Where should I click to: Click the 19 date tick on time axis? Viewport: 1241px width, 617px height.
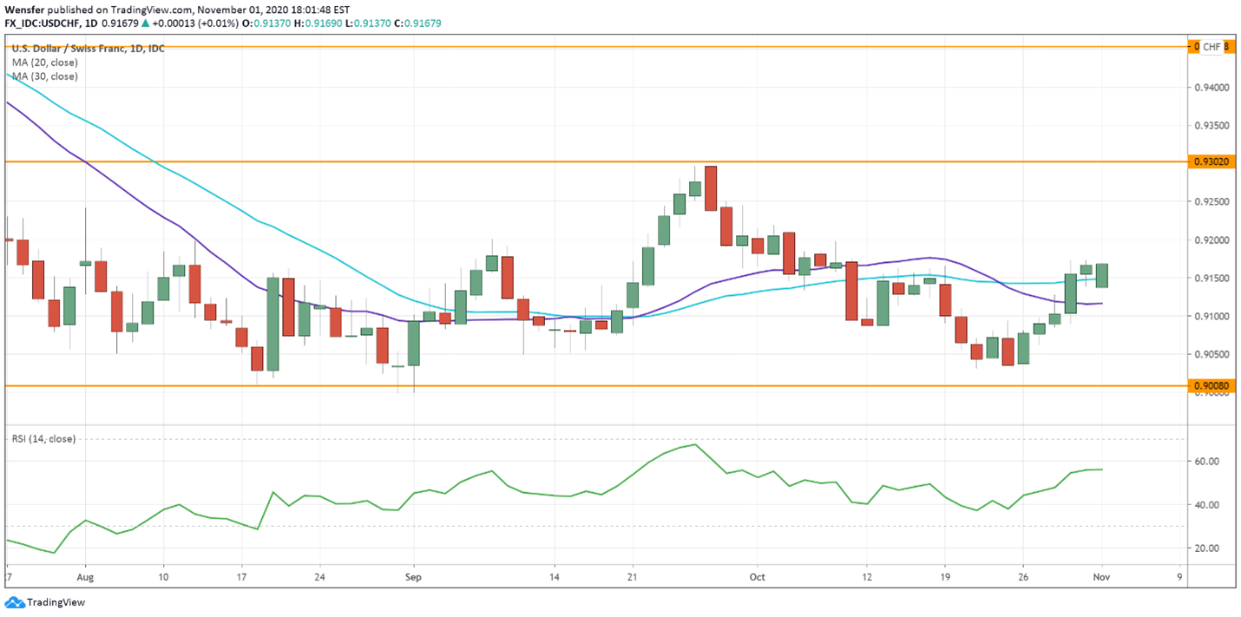(x=944, y=575)
